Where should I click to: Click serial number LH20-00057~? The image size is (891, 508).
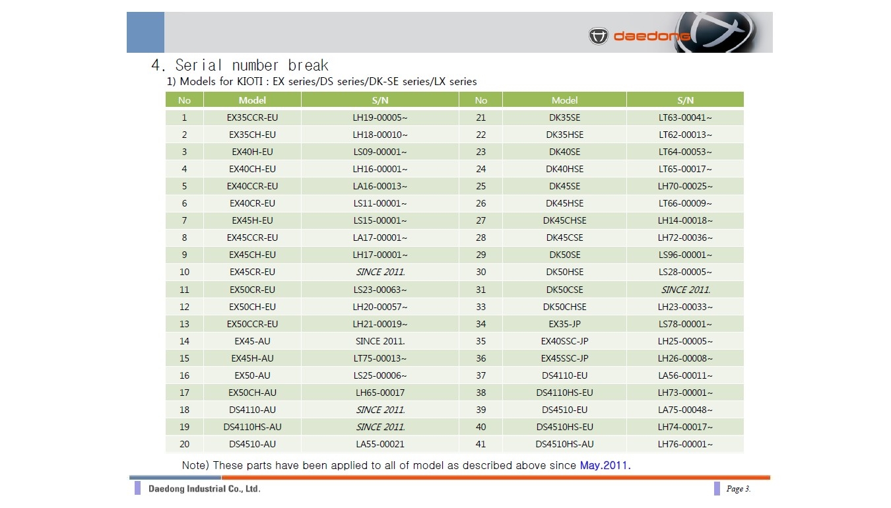point(380,307)
